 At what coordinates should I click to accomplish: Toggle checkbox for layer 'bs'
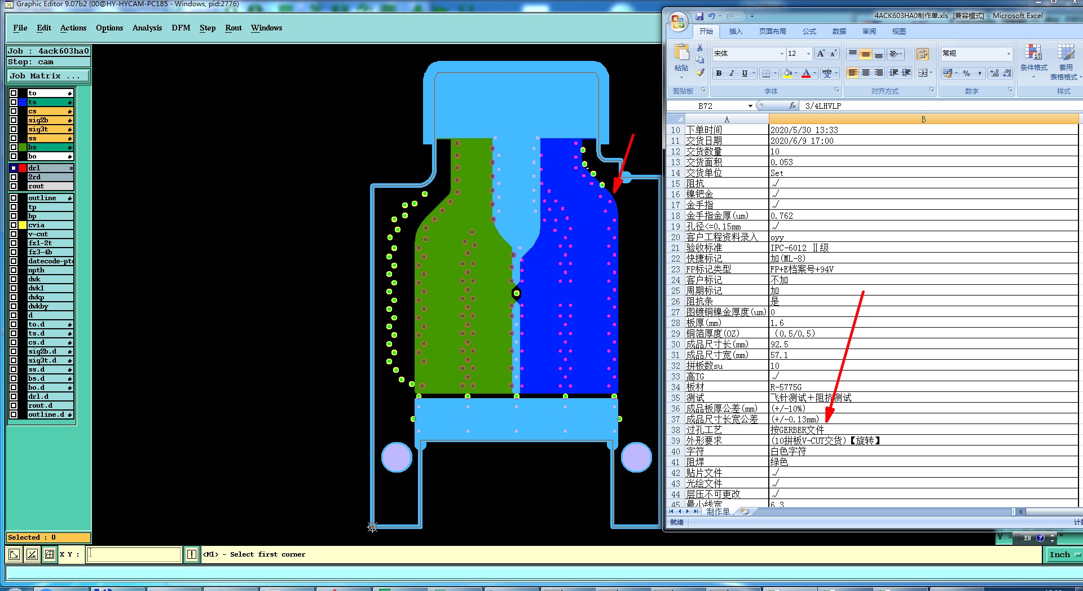tap(14, 147)
